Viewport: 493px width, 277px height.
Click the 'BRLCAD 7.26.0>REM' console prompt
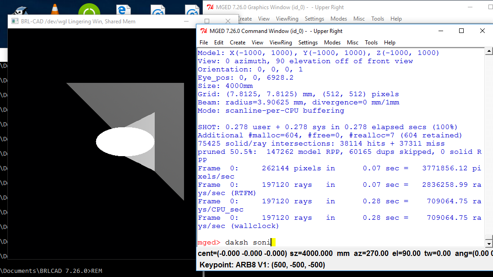point(51,271)
